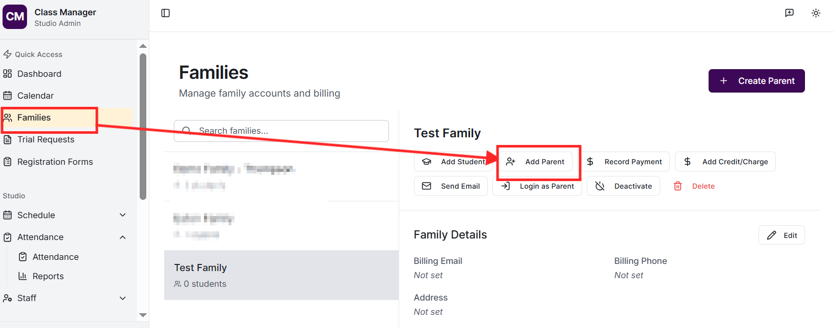Click the Create Parent button
This screenshot has width=834, height=328.
click(756, 81)
